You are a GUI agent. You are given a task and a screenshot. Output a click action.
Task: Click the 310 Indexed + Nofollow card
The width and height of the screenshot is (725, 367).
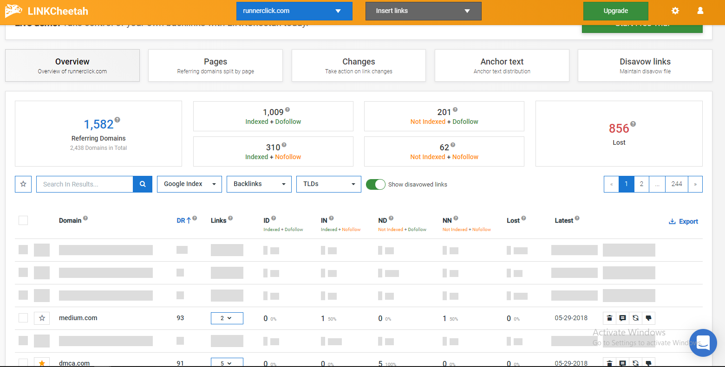(x=273, y=151)
